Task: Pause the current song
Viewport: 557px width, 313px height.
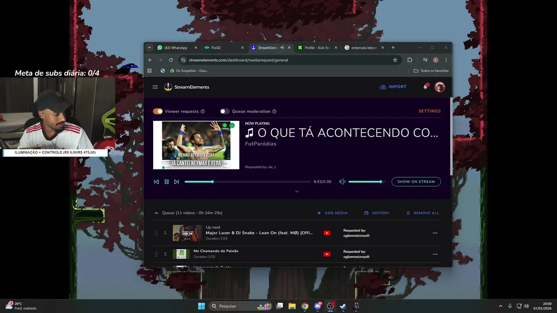Action: pyautogui.click(x=167, y=182)
